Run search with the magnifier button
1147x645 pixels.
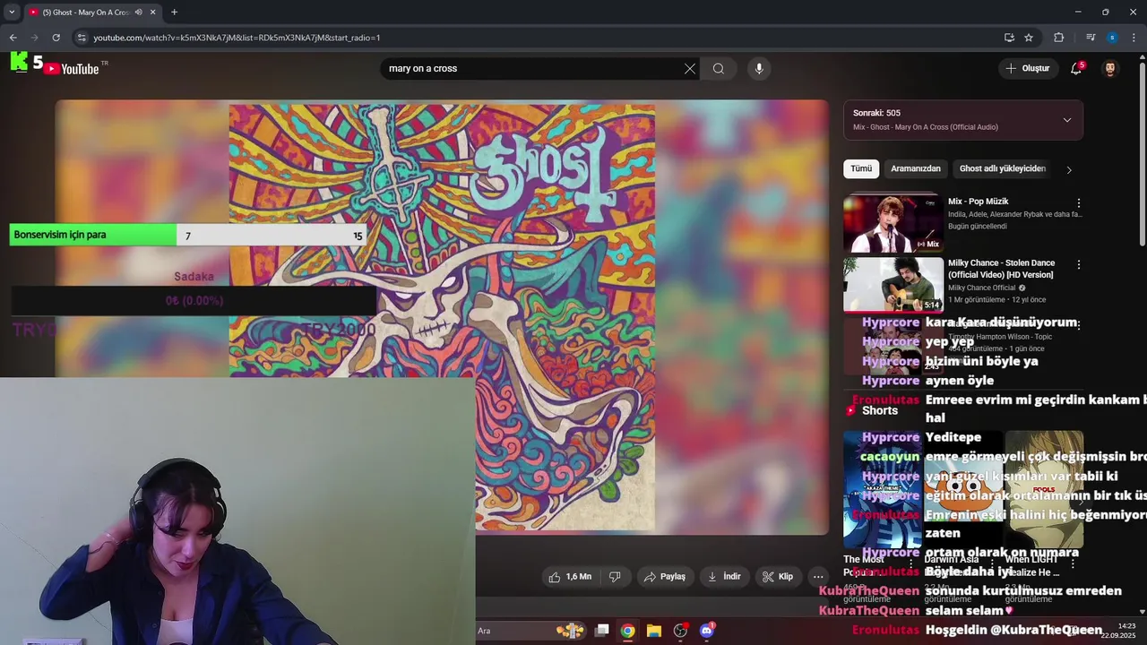pos(719,68)
